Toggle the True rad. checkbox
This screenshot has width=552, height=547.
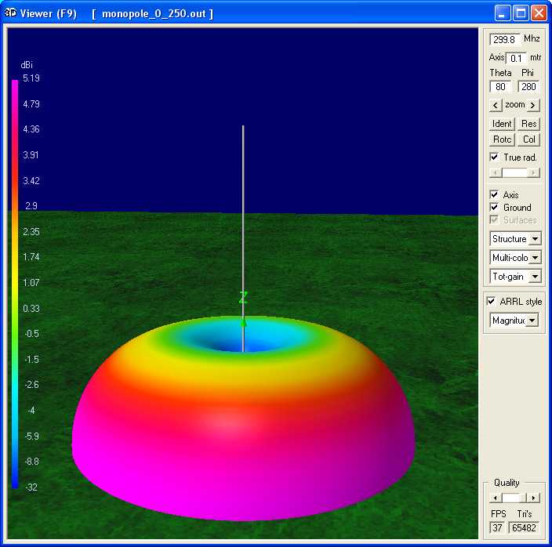point(494,158)
